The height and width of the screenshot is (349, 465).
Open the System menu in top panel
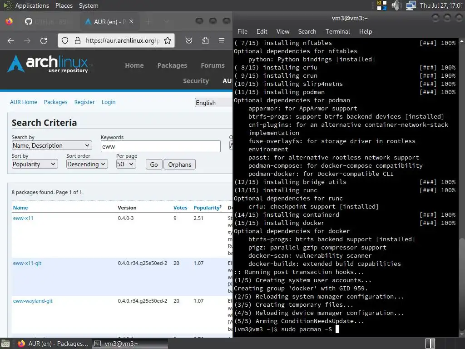coord(89,5)
